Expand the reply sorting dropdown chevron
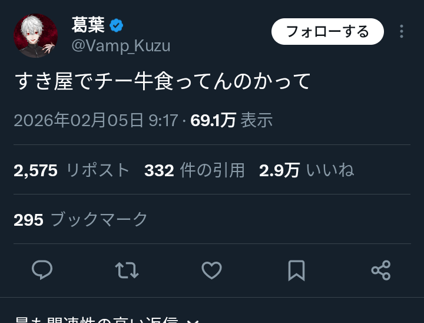This screenshot has height=323, width=424. (x=193, y=321)
